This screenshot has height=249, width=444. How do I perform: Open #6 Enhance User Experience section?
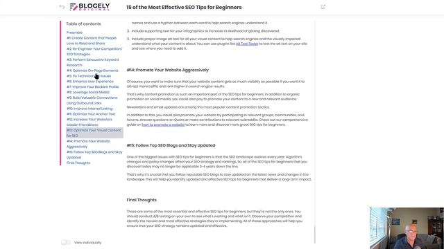(90, 82)
